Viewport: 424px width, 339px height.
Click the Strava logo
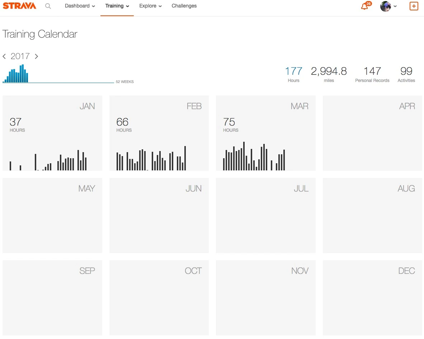tap(19, 6)
